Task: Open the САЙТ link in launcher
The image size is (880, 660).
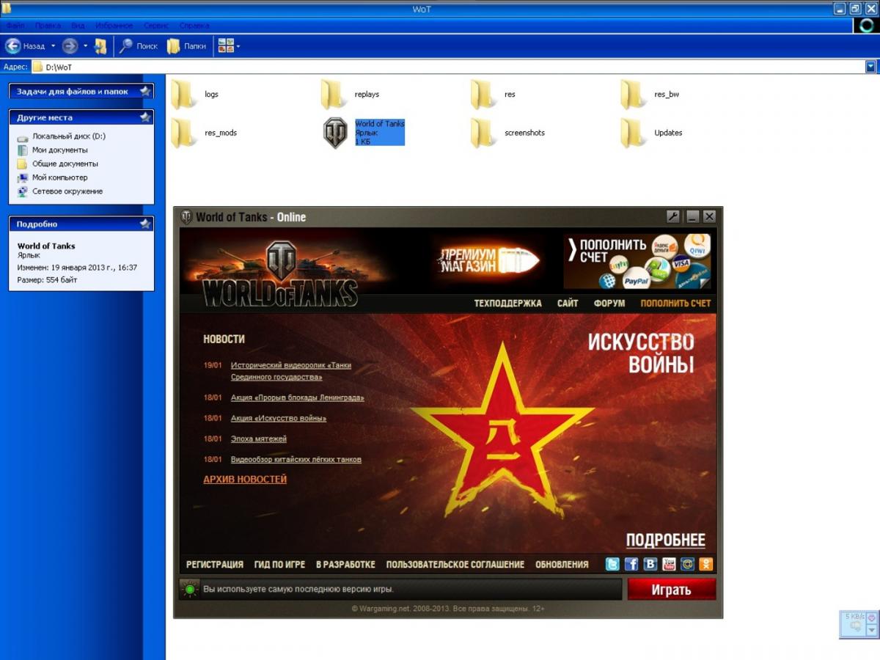Action: [x=568, y=303]
